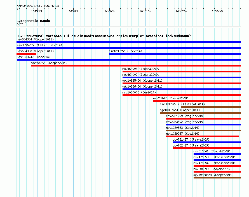Click the 6q21 cytogenetic band label

point(20,24)
